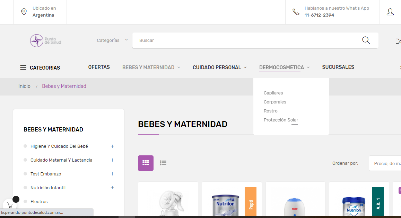The image size is (401, 218).
Task: Go to SUCURSALES page
Action: pyautogui.click(x=338, y=67)
